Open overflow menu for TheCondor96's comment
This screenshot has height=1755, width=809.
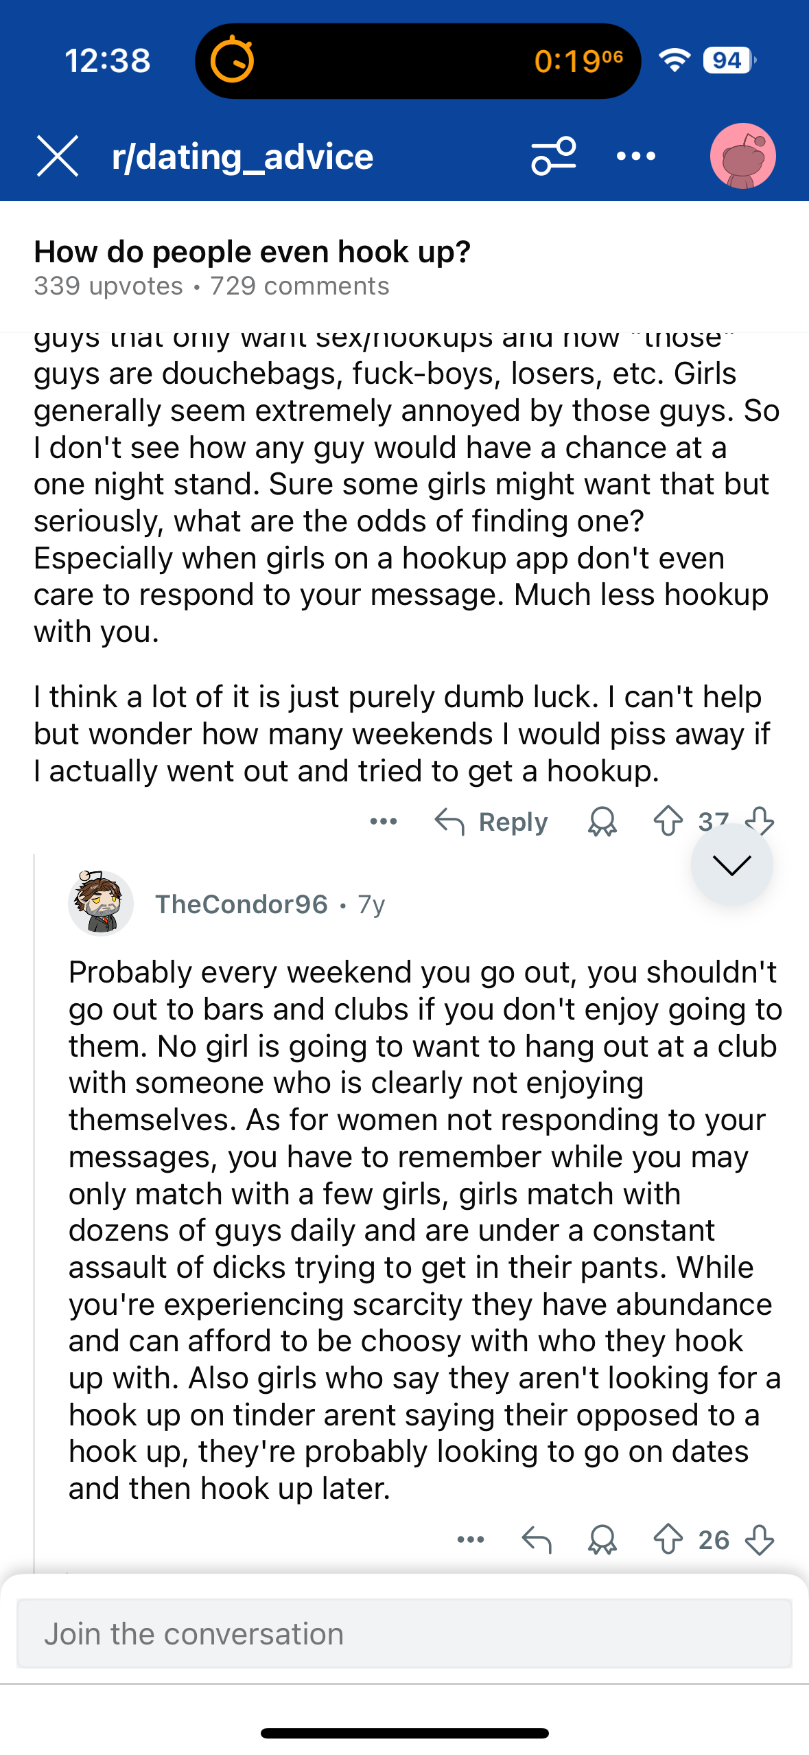(x=471, y=1539)
